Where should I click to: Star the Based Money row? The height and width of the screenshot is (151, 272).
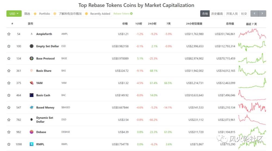tap(9, 108)
